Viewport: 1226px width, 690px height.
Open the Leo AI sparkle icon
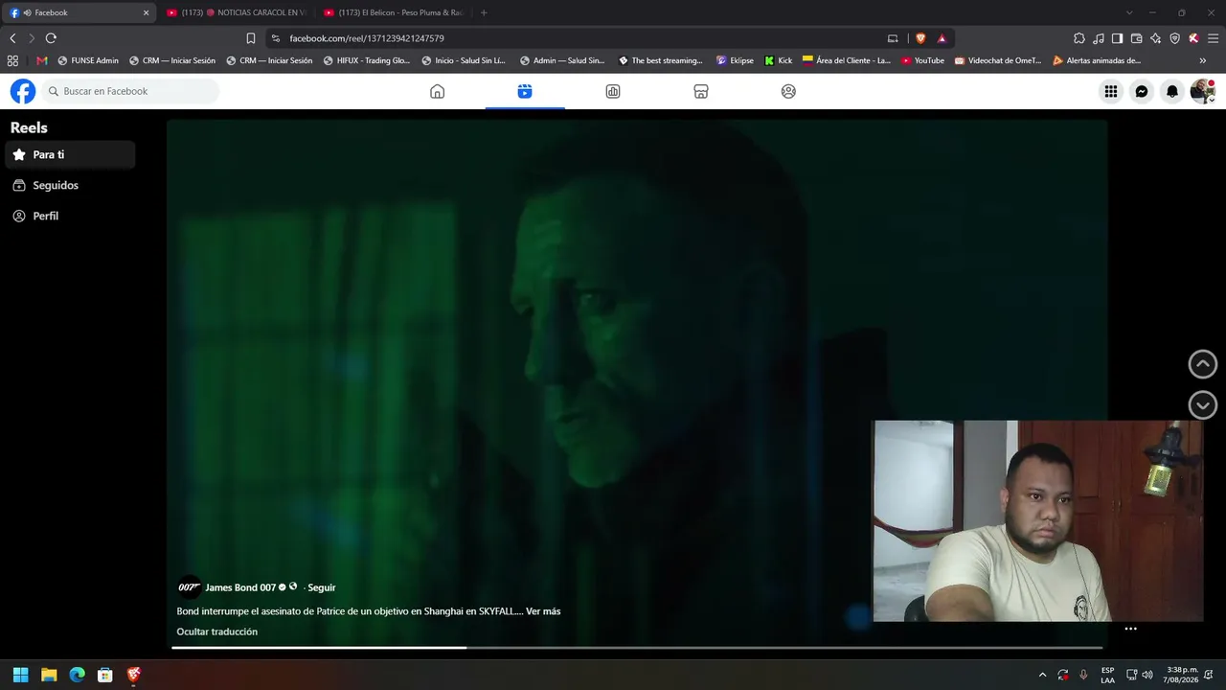pos(1156,38)
